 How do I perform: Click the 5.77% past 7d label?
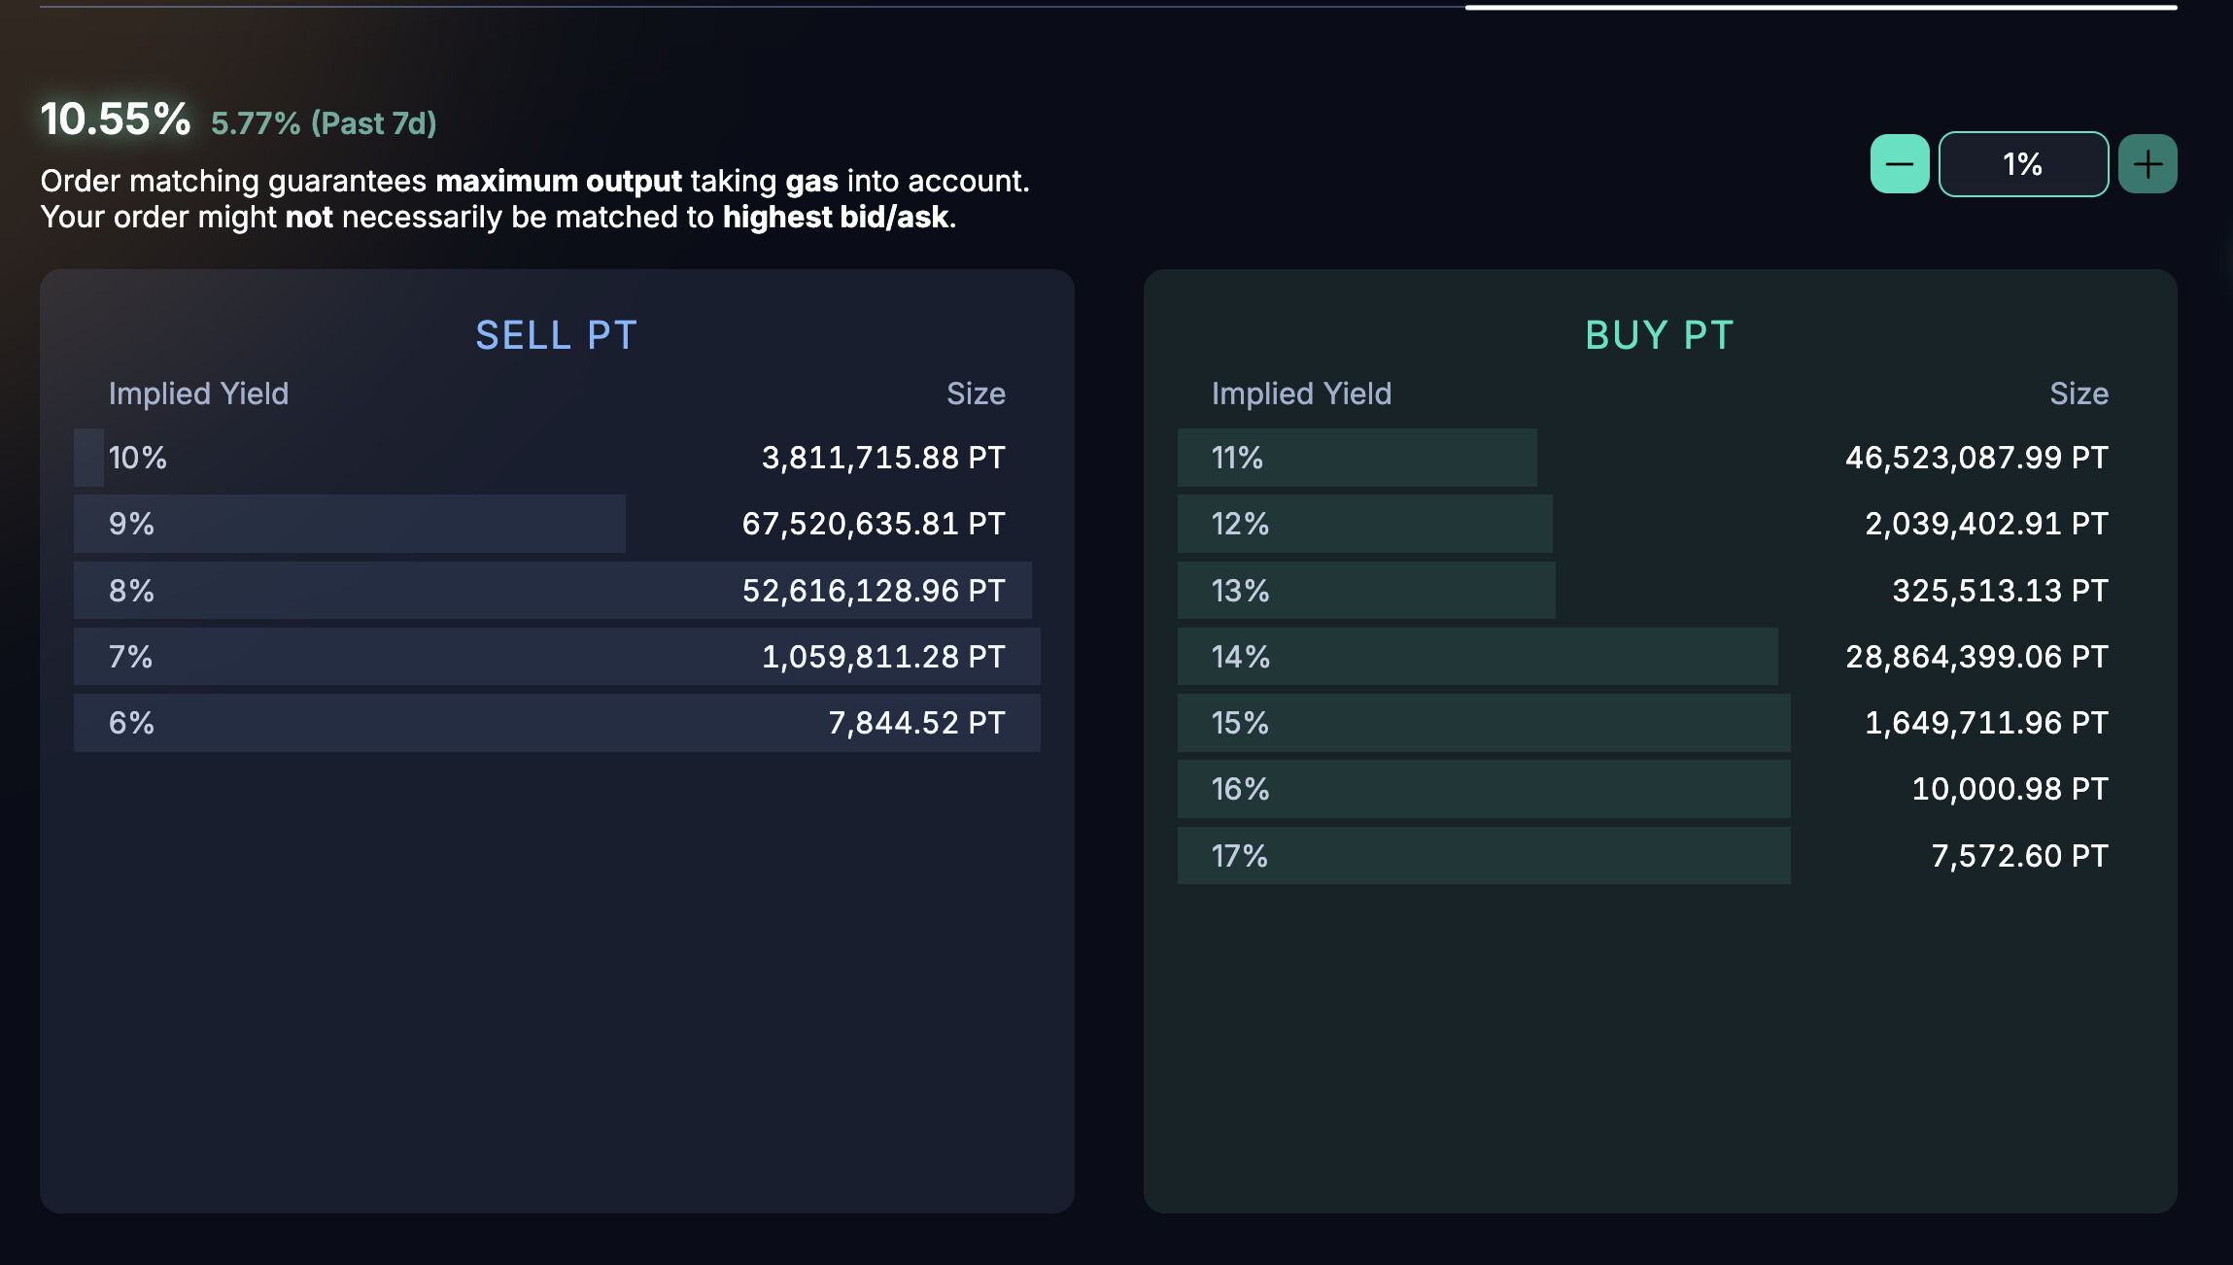pos(324,123)
